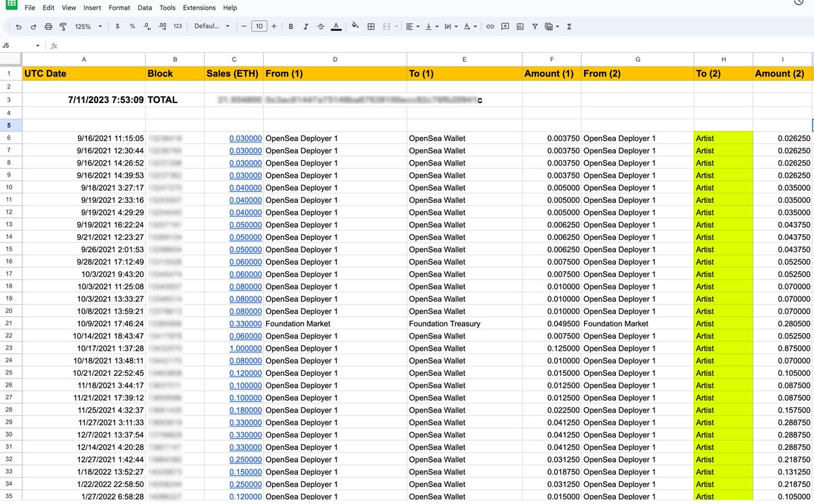Image resolution: width=814 pixels, height=504 pixels.
Task: Open the Tools menu
Action: [167, 7]
